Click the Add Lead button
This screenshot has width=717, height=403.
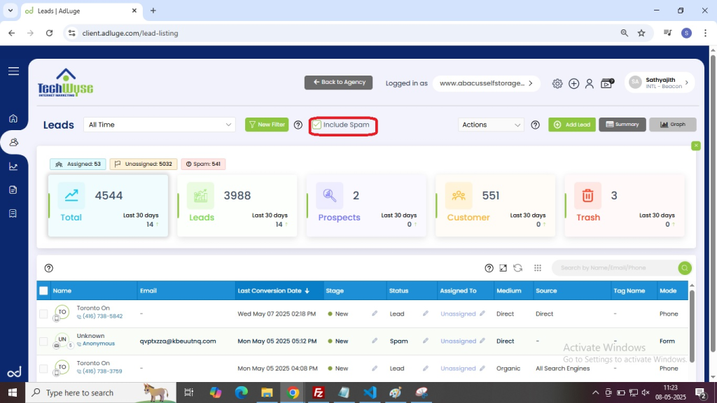[571, 125]
